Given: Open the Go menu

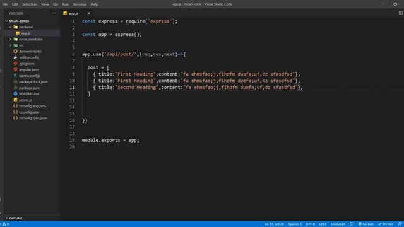Looking at the screenshot, I should pyautogui.click(x=56, y=4).
